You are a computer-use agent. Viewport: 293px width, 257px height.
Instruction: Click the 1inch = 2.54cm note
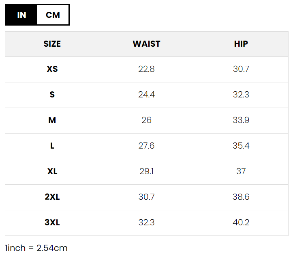click(x=36, y=248)
